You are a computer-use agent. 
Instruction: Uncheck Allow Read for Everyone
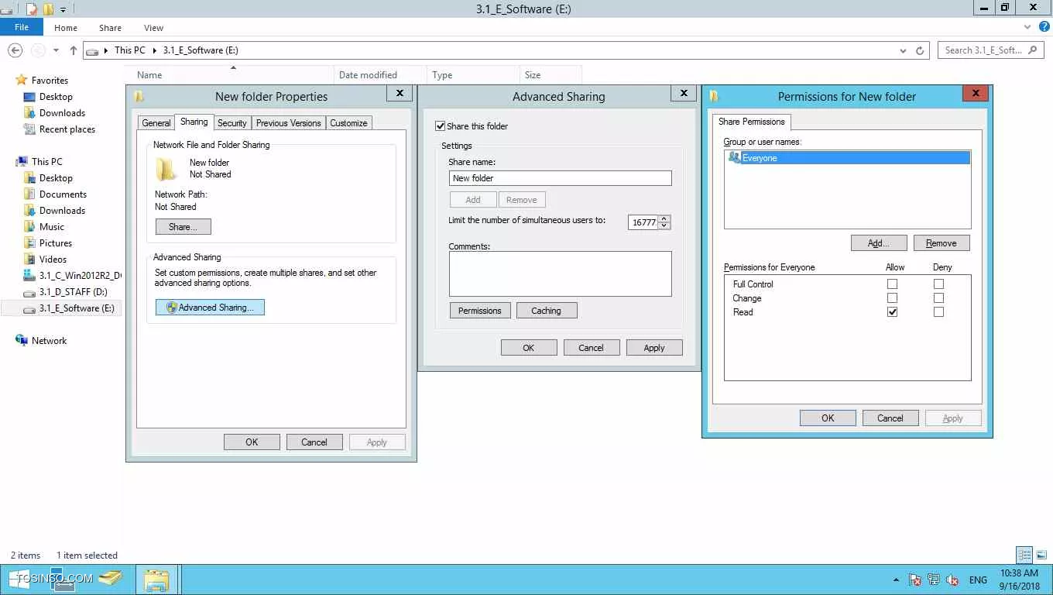coord(892,312)
